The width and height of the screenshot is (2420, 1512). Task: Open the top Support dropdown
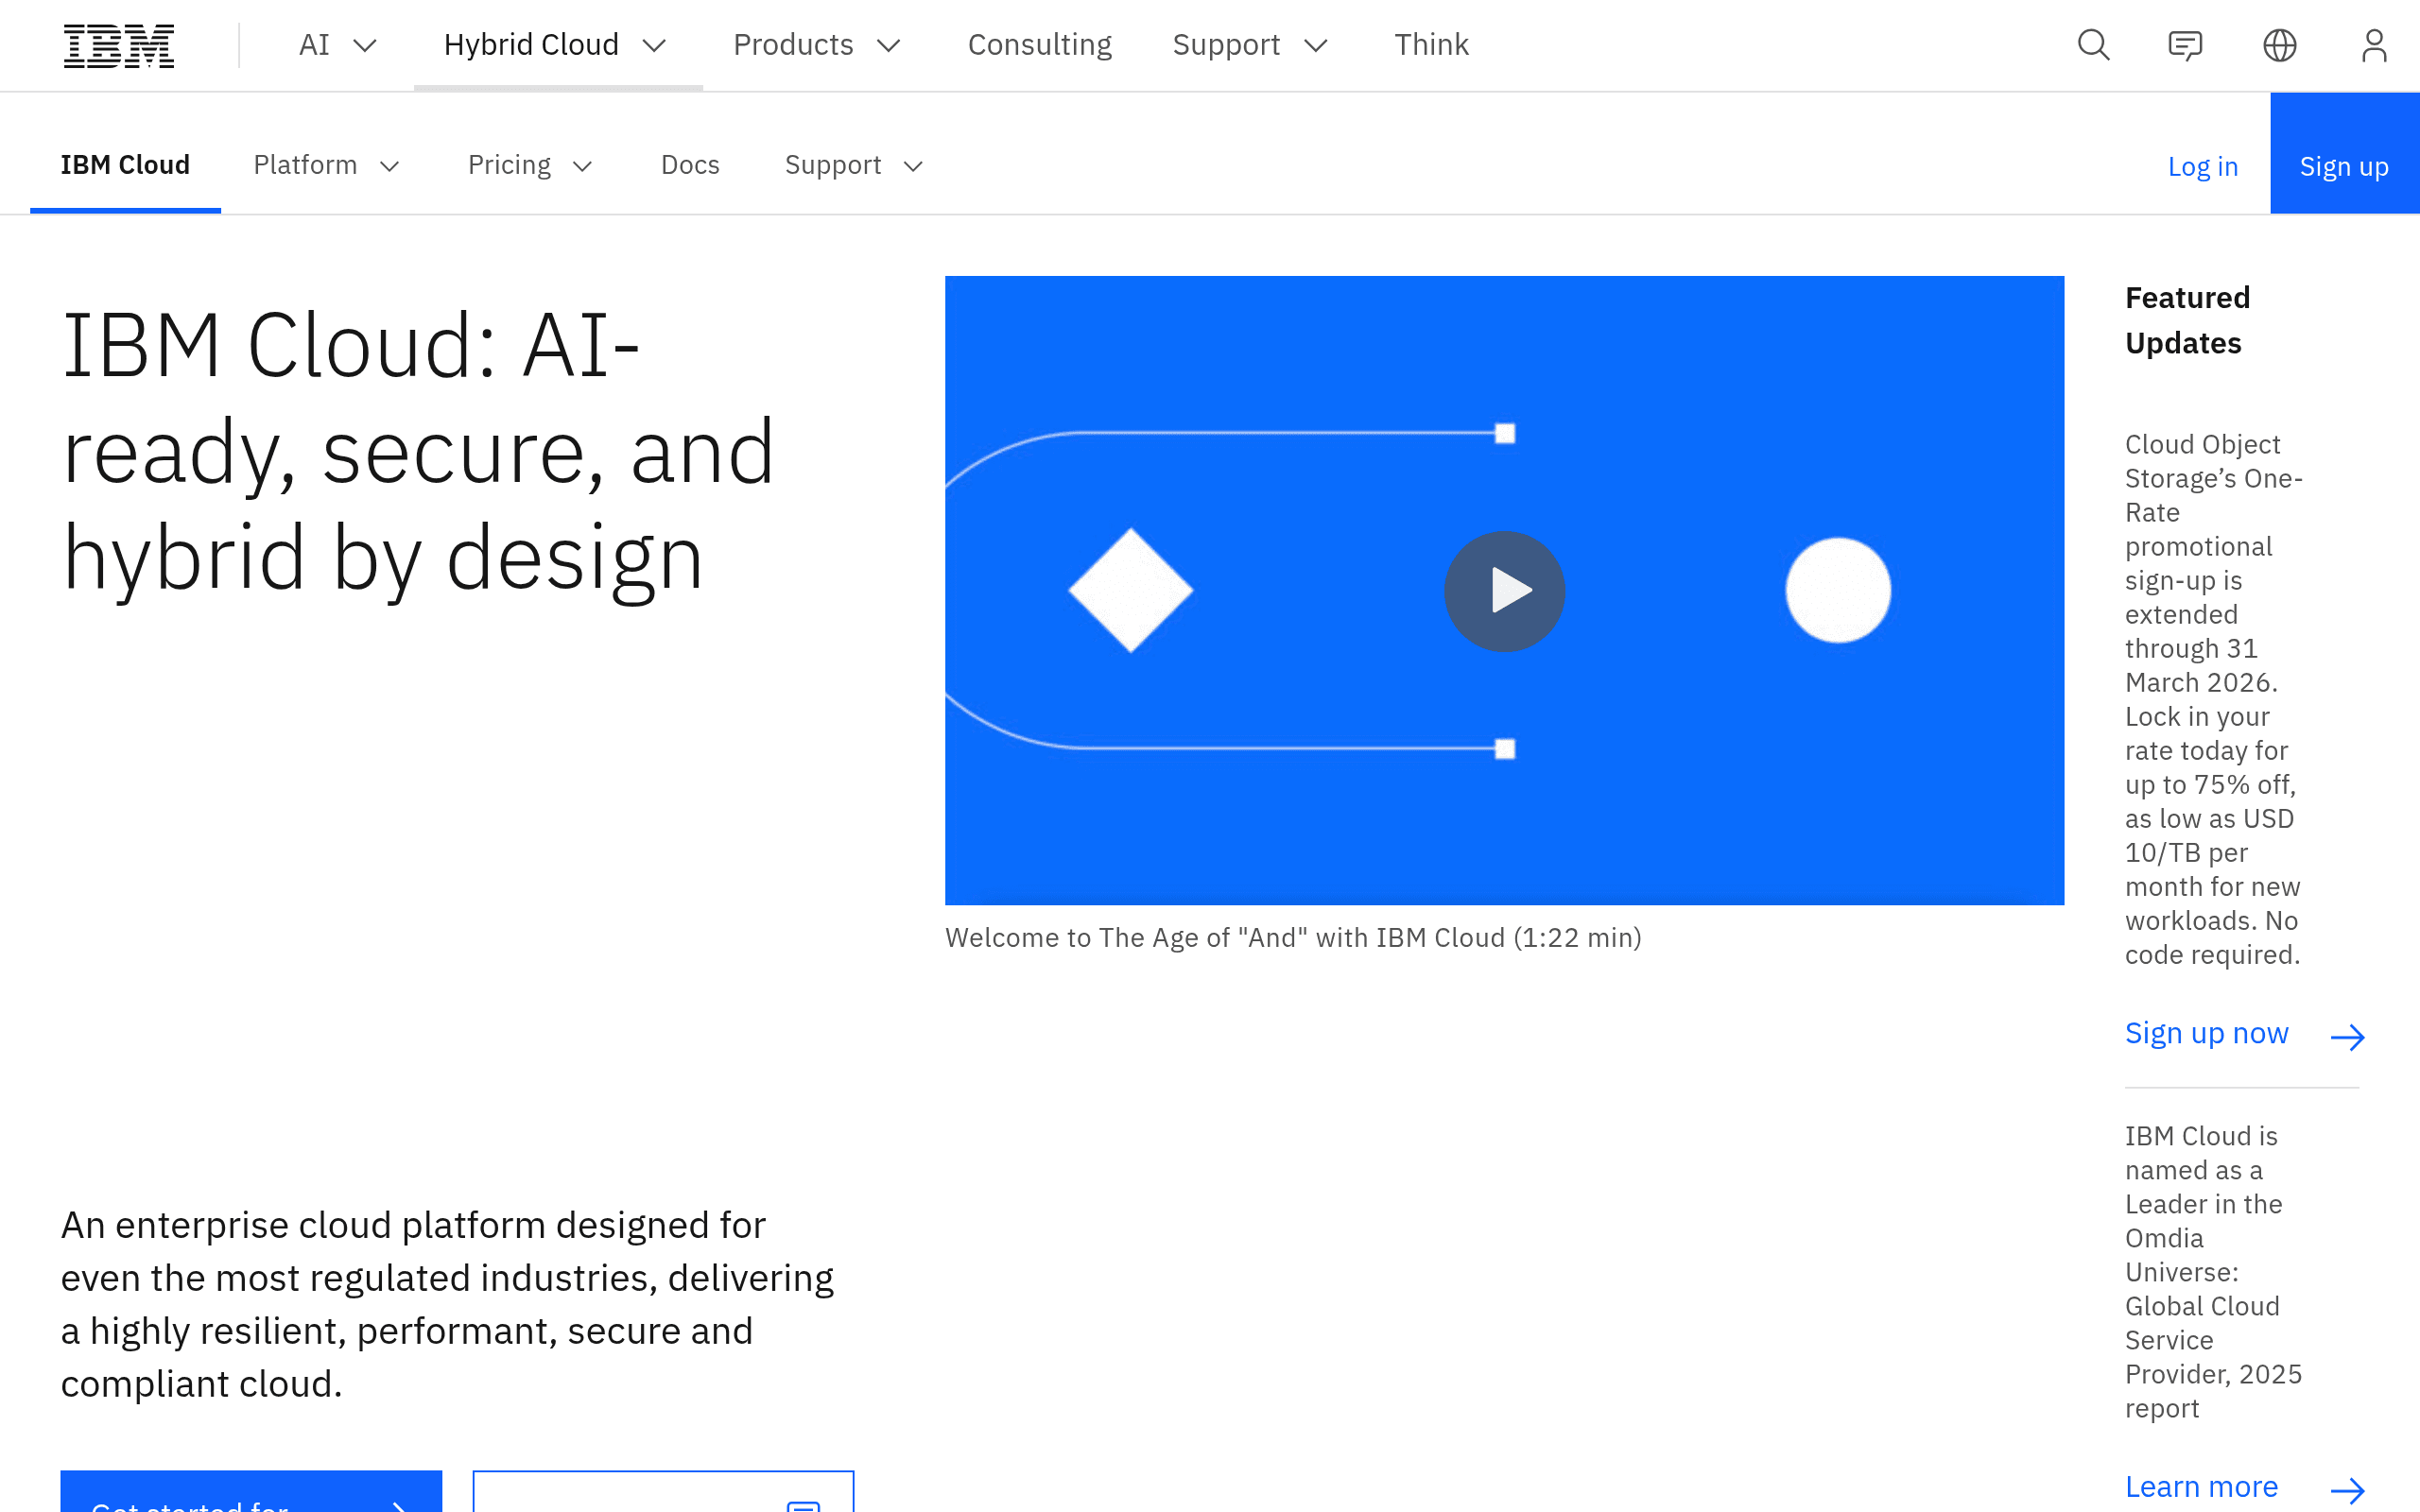[1250, 45]
